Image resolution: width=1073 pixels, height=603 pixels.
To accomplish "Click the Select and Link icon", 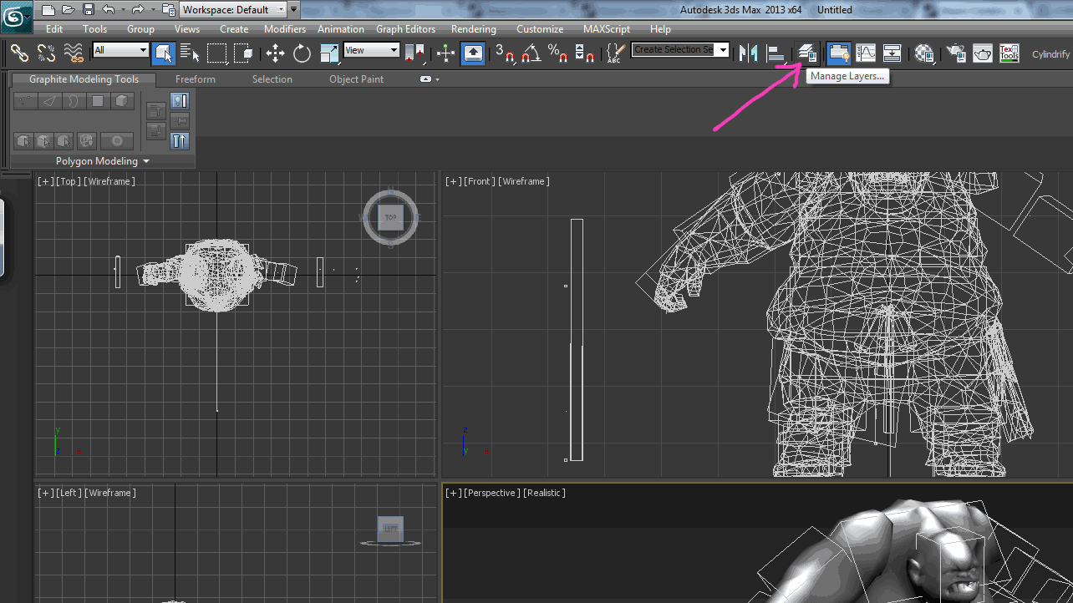I will coord(19,53).
